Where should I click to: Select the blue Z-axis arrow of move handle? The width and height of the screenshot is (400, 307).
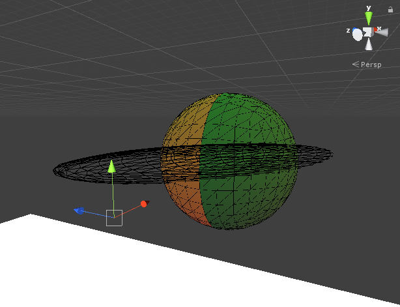[79, 211]
